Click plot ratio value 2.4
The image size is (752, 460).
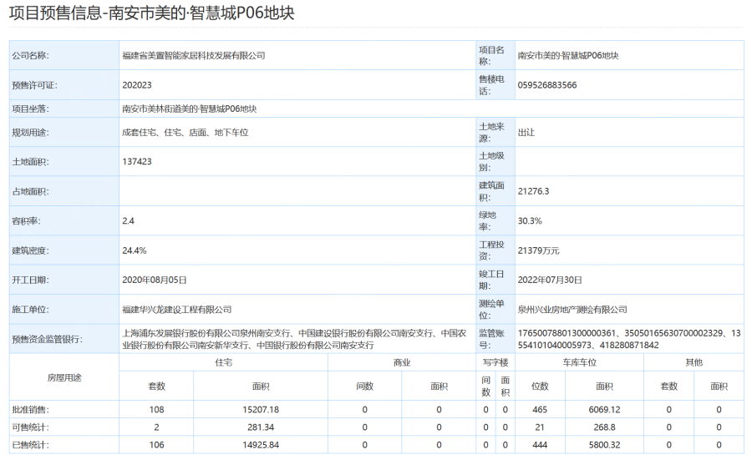coord(128,221)
